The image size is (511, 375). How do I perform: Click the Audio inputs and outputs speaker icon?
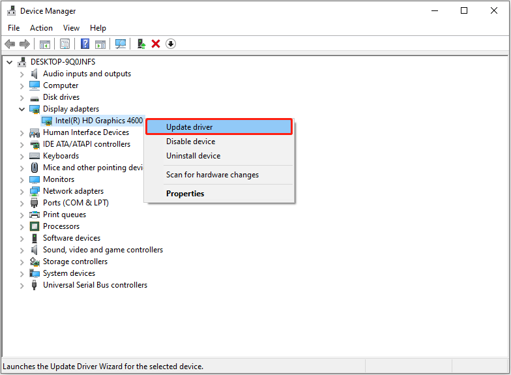34,74
